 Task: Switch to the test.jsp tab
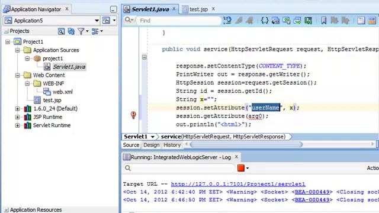click(198, 9)
